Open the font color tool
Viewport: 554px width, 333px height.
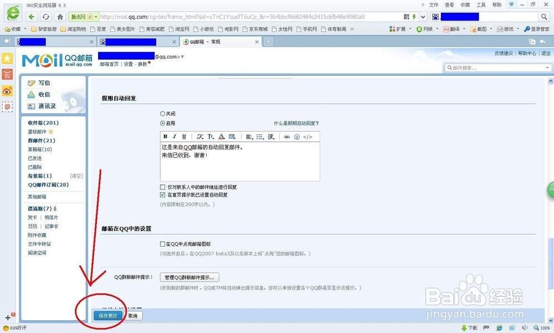click(222, 136)
